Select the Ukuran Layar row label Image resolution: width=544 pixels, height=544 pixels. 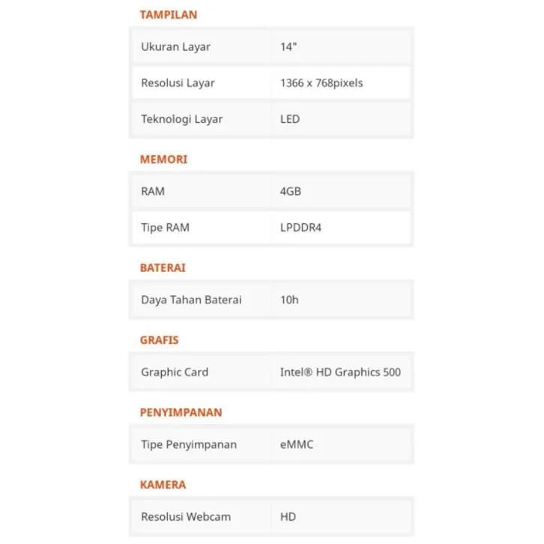[x=175, y=47]
